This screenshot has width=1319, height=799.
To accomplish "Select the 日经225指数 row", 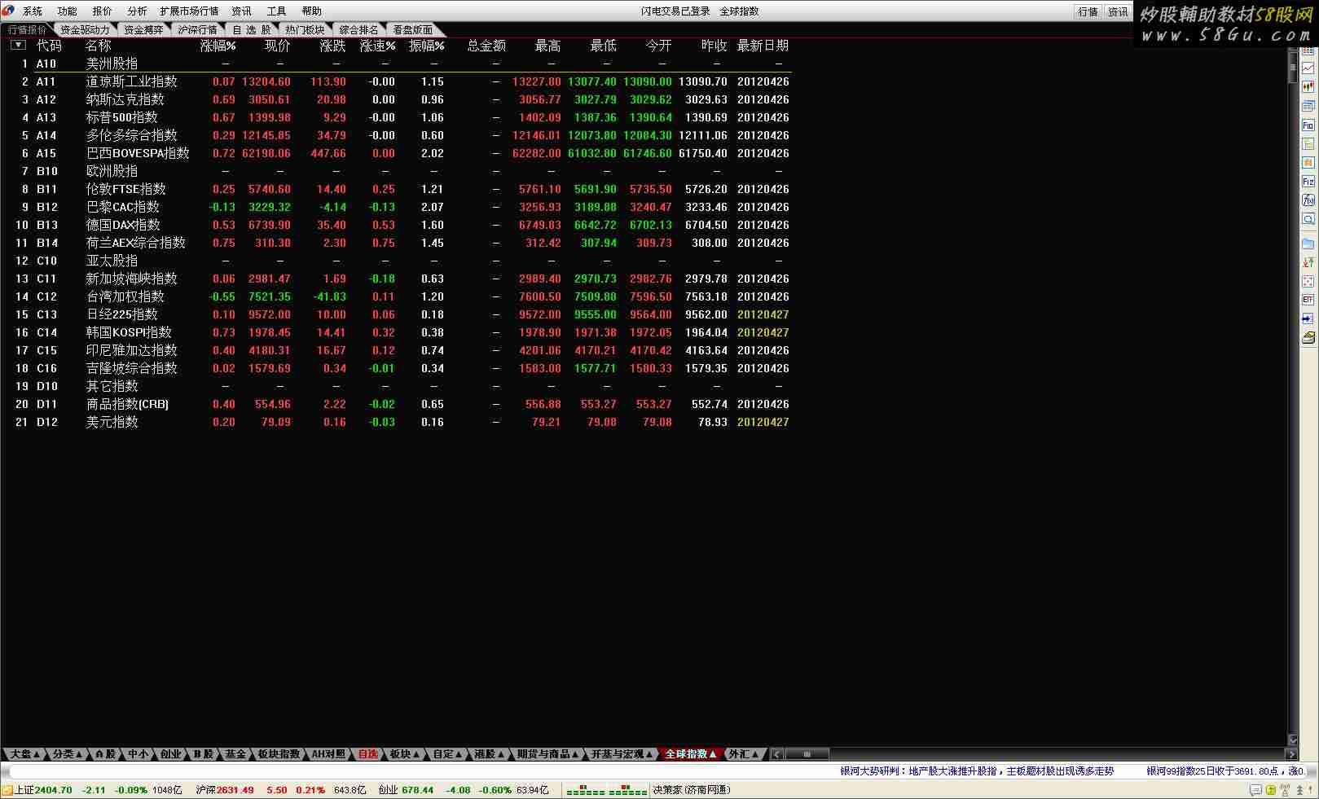I will pos(396,314).
